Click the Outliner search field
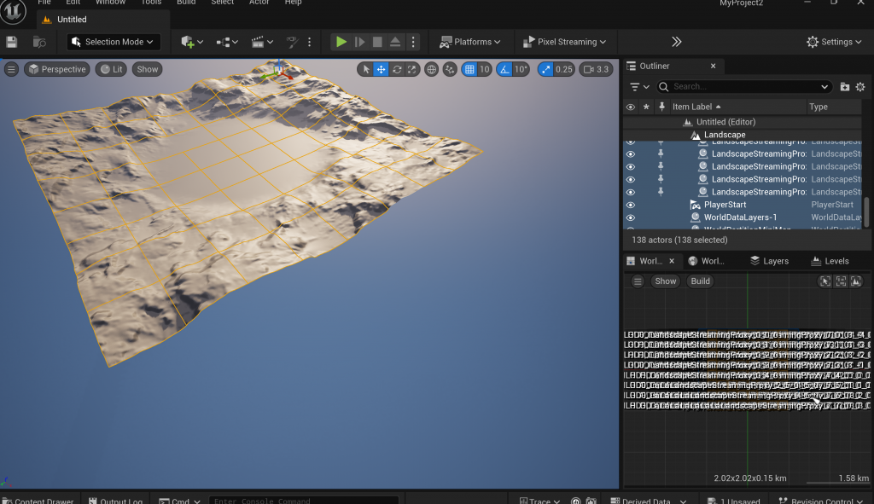Viewport: 874px width, 504px height. coord(743,86)
